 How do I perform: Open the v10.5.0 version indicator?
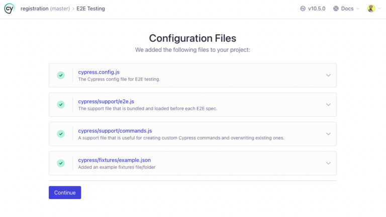point(313,9)
